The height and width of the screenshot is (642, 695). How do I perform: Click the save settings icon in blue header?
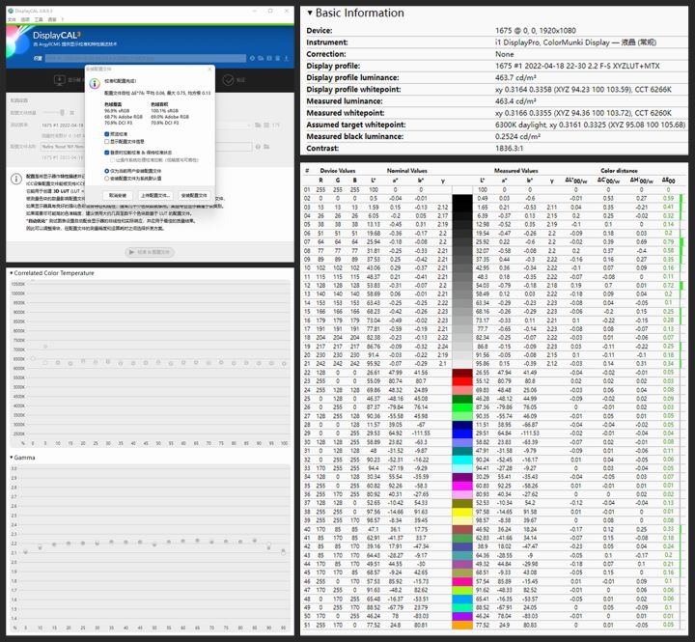(x=269, y=58)
